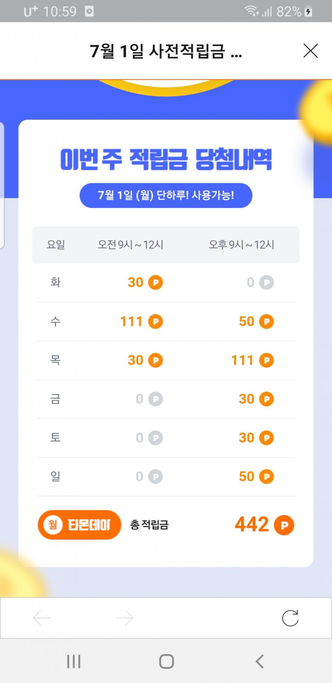332x683 pixels.
Task: Tap Tuesday evening gray 0 point coin
Action: [x=266, y=282]
